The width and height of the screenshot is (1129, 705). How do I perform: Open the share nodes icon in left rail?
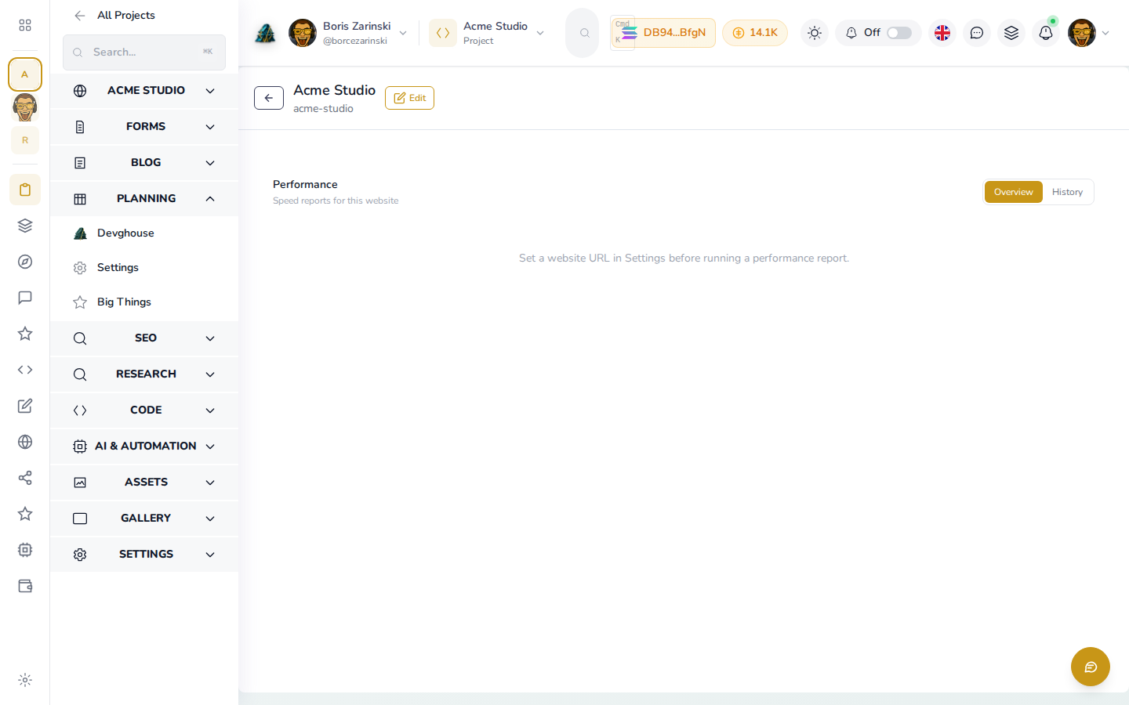(25, 478)
